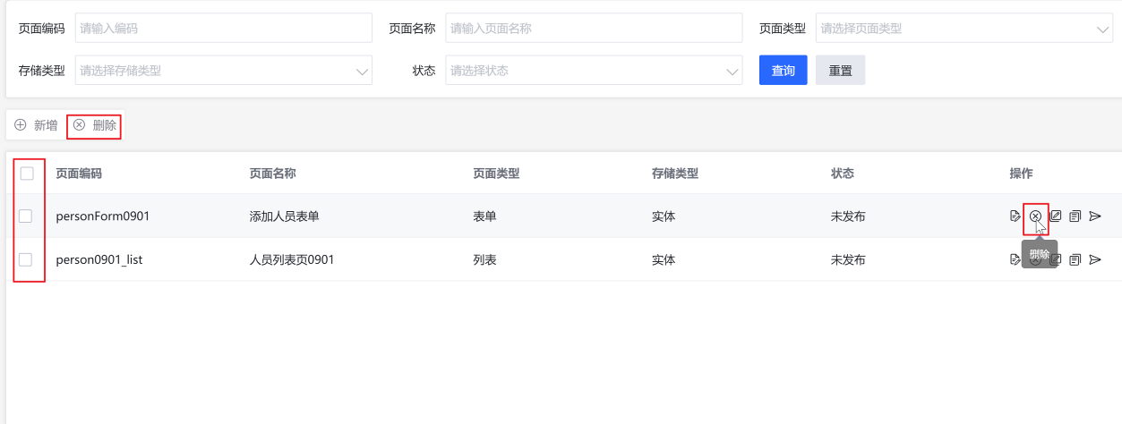Viewport: 1122px width, 424px height.
Task: Click the copy icon in personForm0901 row
Action: pos(1075,216)
